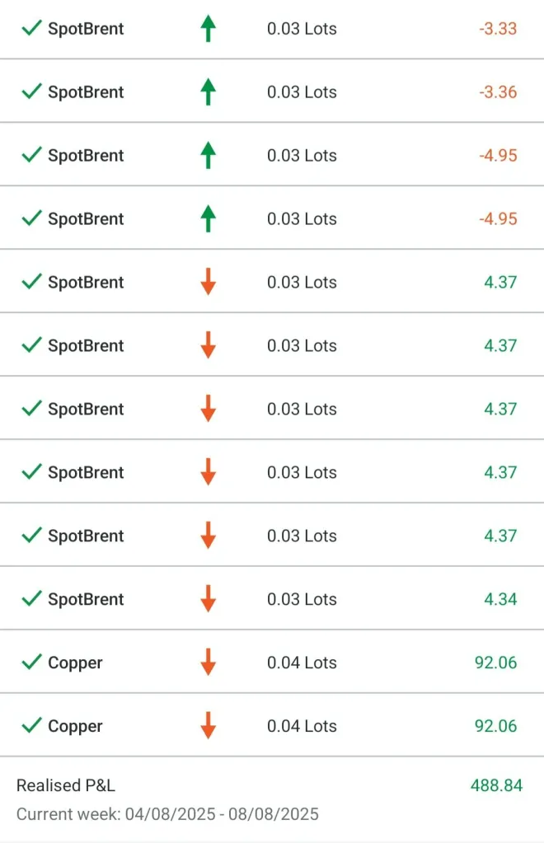This screenshot has height=843, width=544.
Task: Click the checkmark on the last Copper trade
Action: (31, 726)
